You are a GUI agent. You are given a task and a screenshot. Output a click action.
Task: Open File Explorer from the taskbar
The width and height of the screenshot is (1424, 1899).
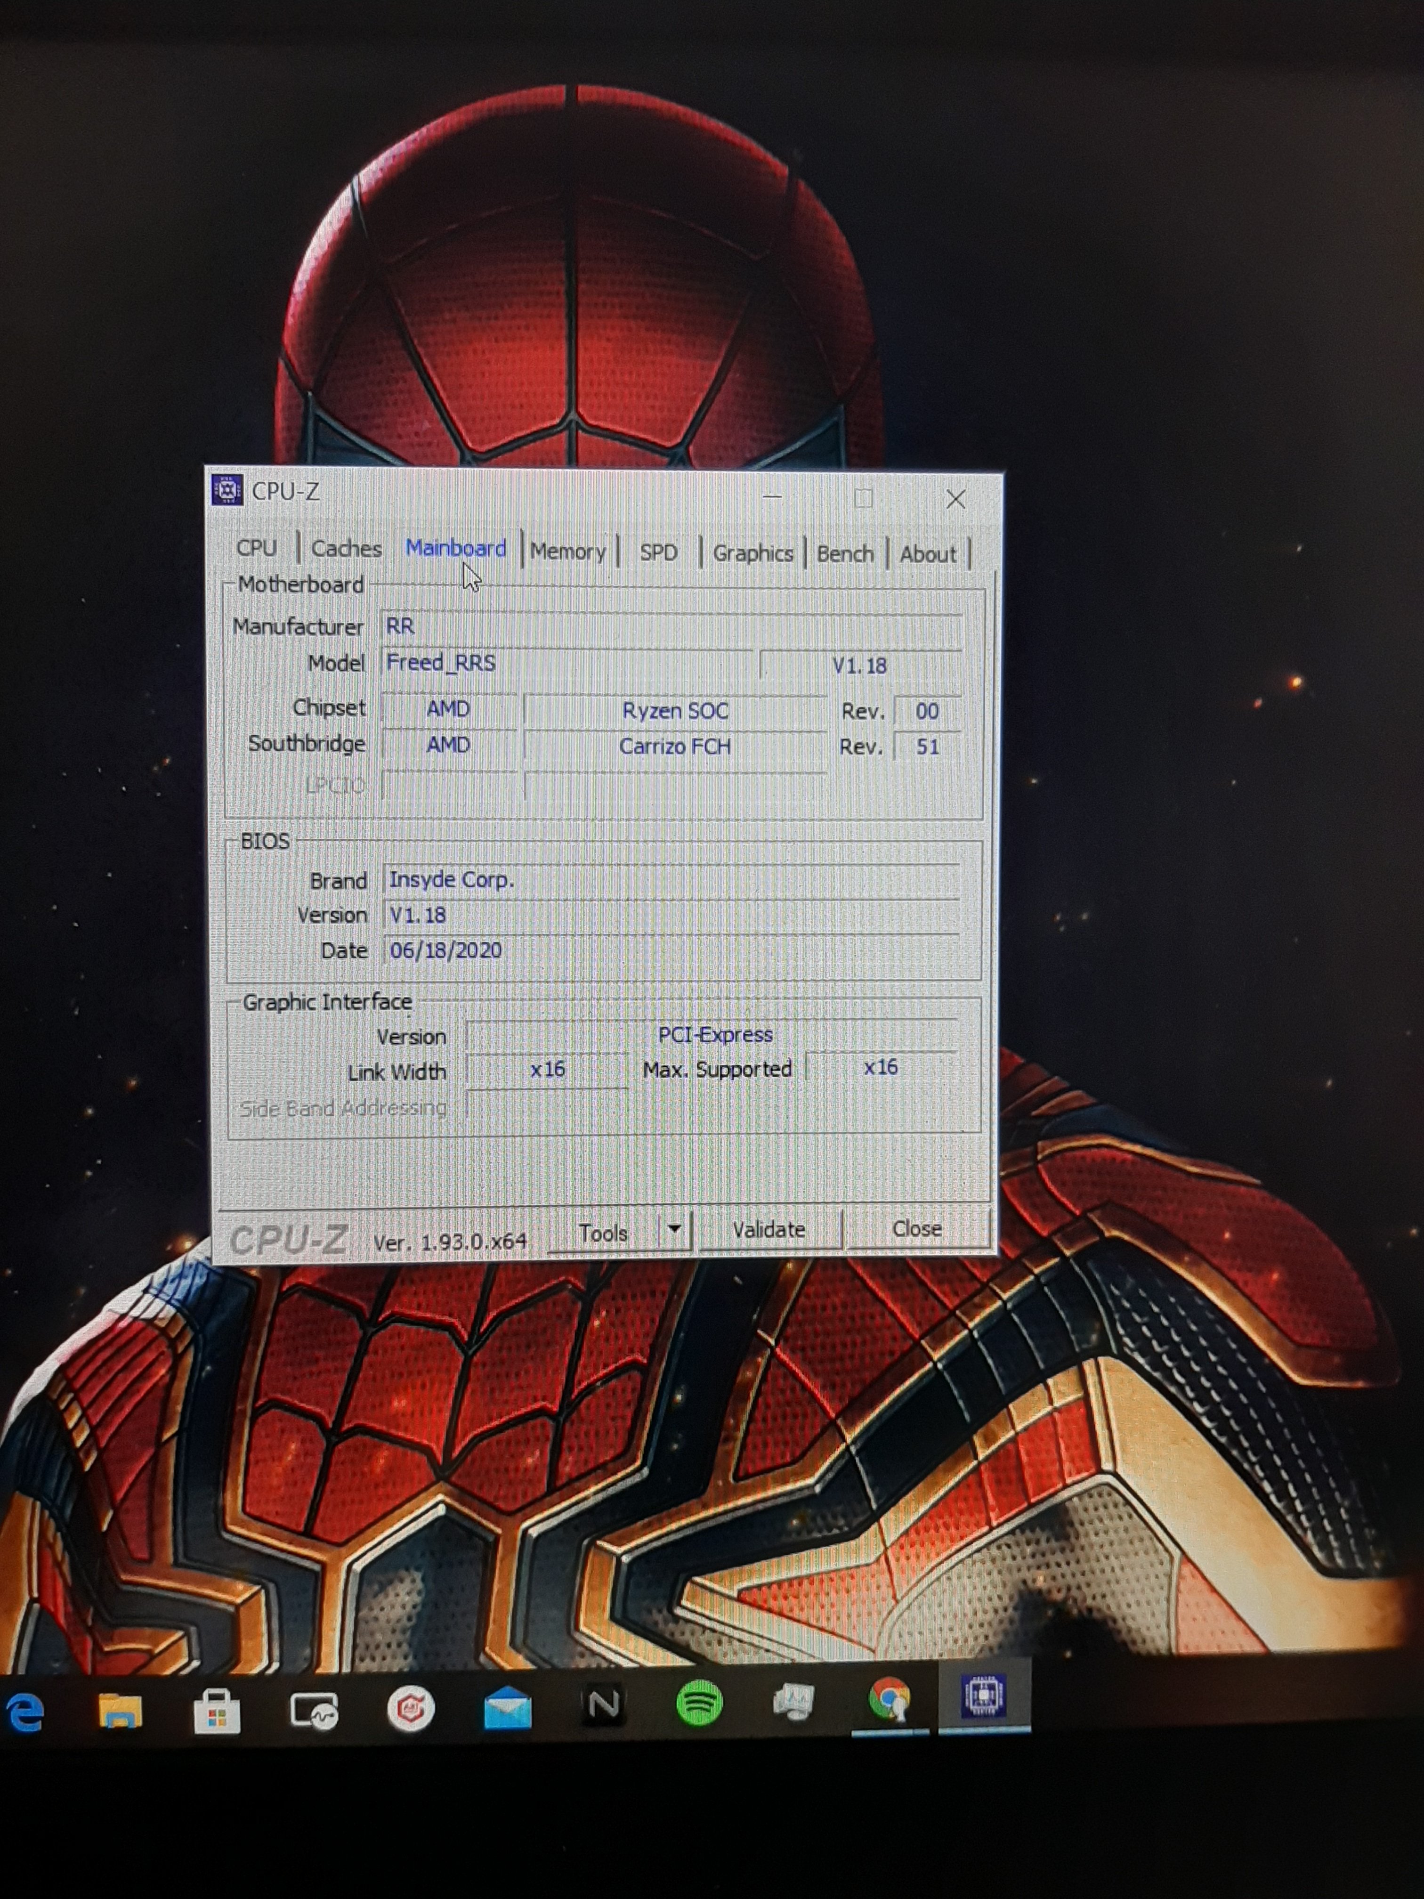[120, 1709]
